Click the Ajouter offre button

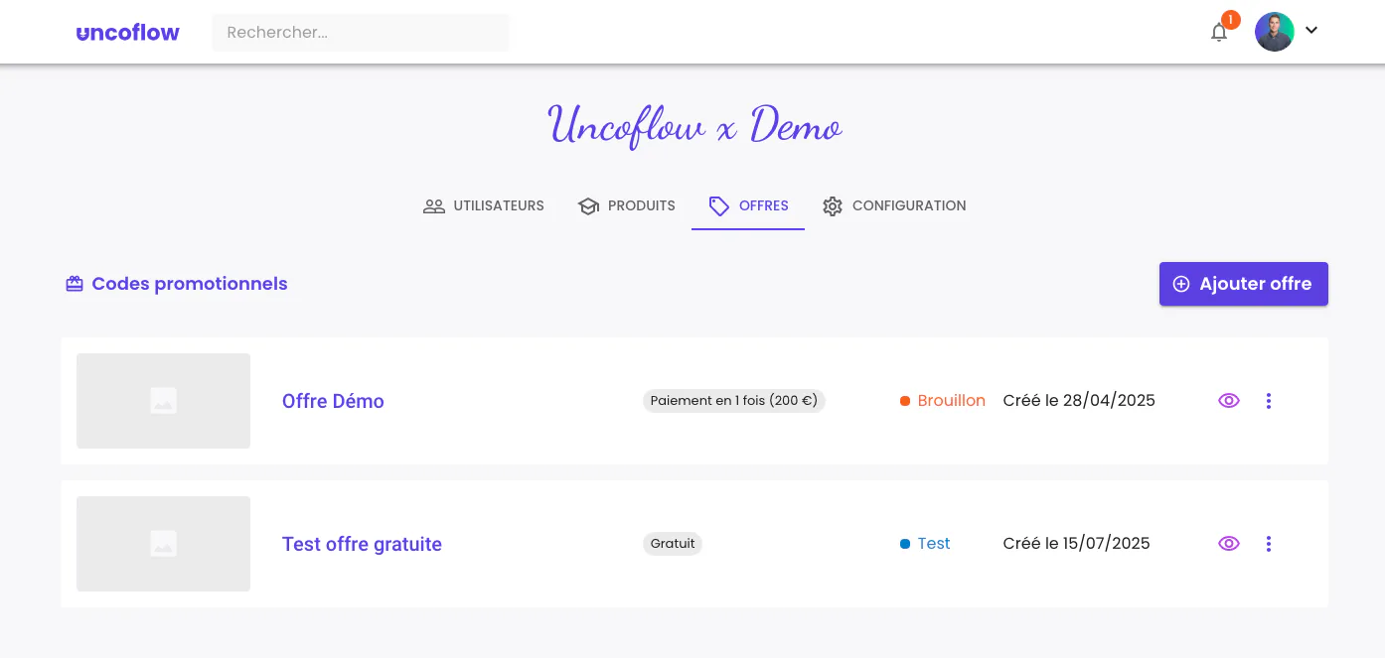(1243, 284)
